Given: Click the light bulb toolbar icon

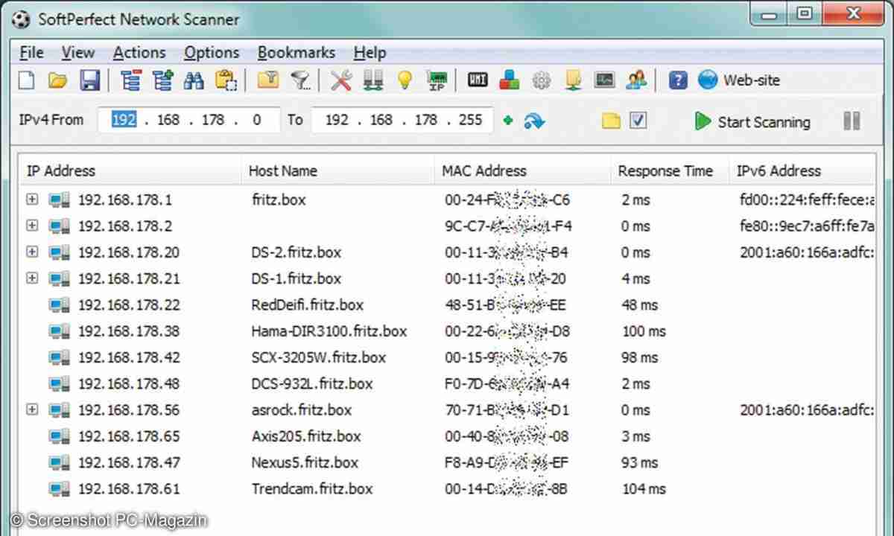Looking at the screenshot, I should 405,80.
